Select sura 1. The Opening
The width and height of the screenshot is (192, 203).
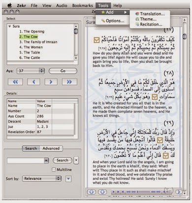[32, 32]
